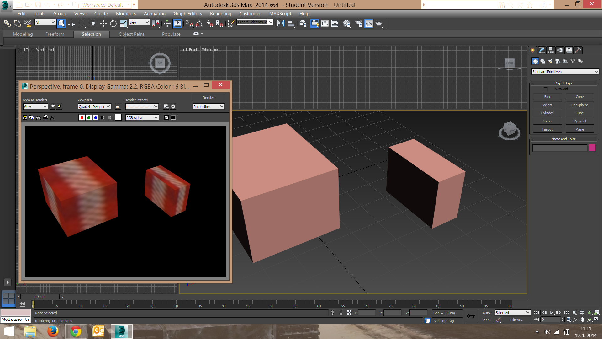Screen dimensions: 602x339
Task: Select the Select and Rotate tool
Action: pyautogui.click(x=113, y=24)
